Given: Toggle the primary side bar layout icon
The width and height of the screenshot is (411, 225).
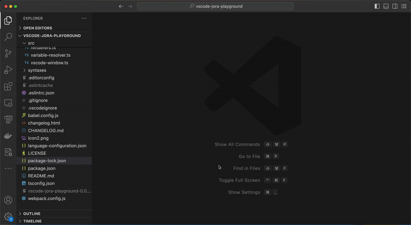Looking at the screenshot, I should coord(377,6).
